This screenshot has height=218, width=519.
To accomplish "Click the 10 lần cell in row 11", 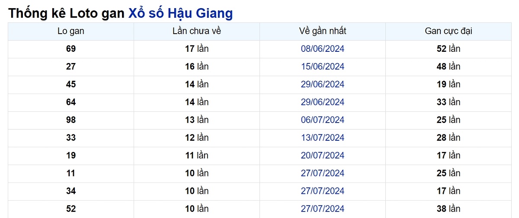I will 197,173.
